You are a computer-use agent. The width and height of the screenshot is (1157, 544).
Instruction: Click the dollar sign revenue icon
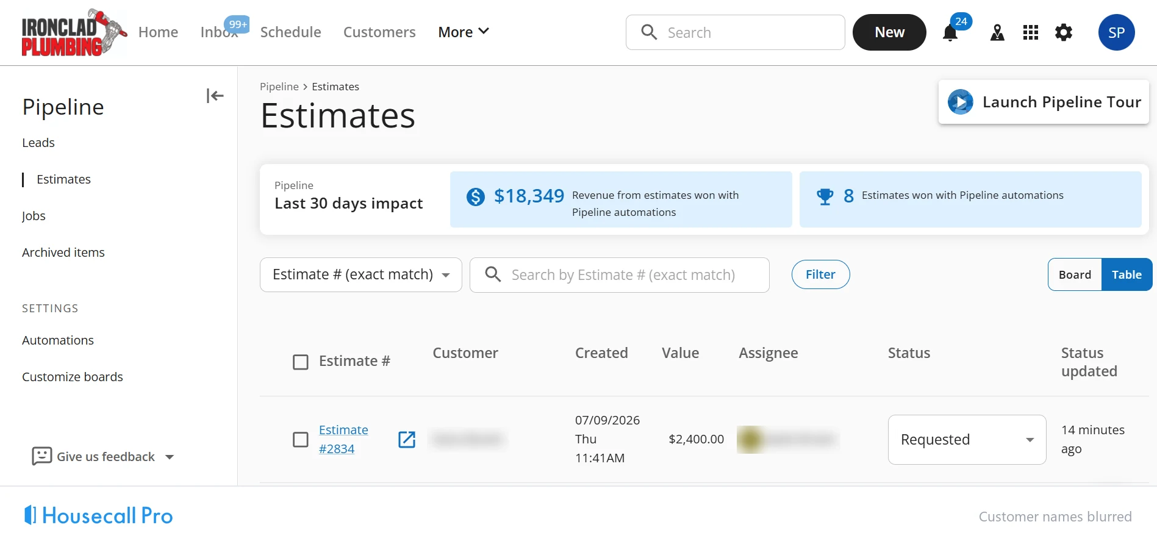point(476,196)
